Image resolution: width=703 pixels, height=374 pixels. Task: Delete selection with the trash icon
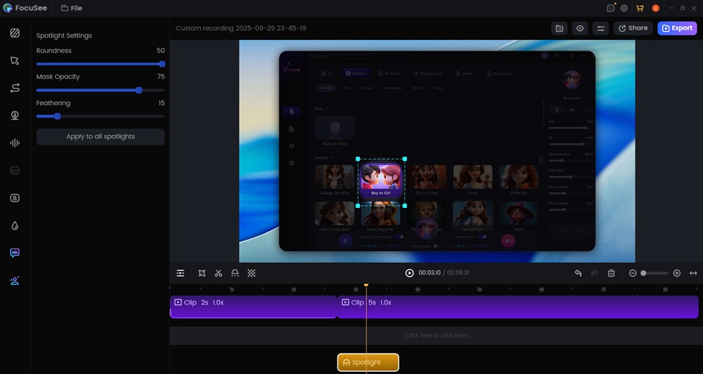pyautogui.click(x=612, y=273)
